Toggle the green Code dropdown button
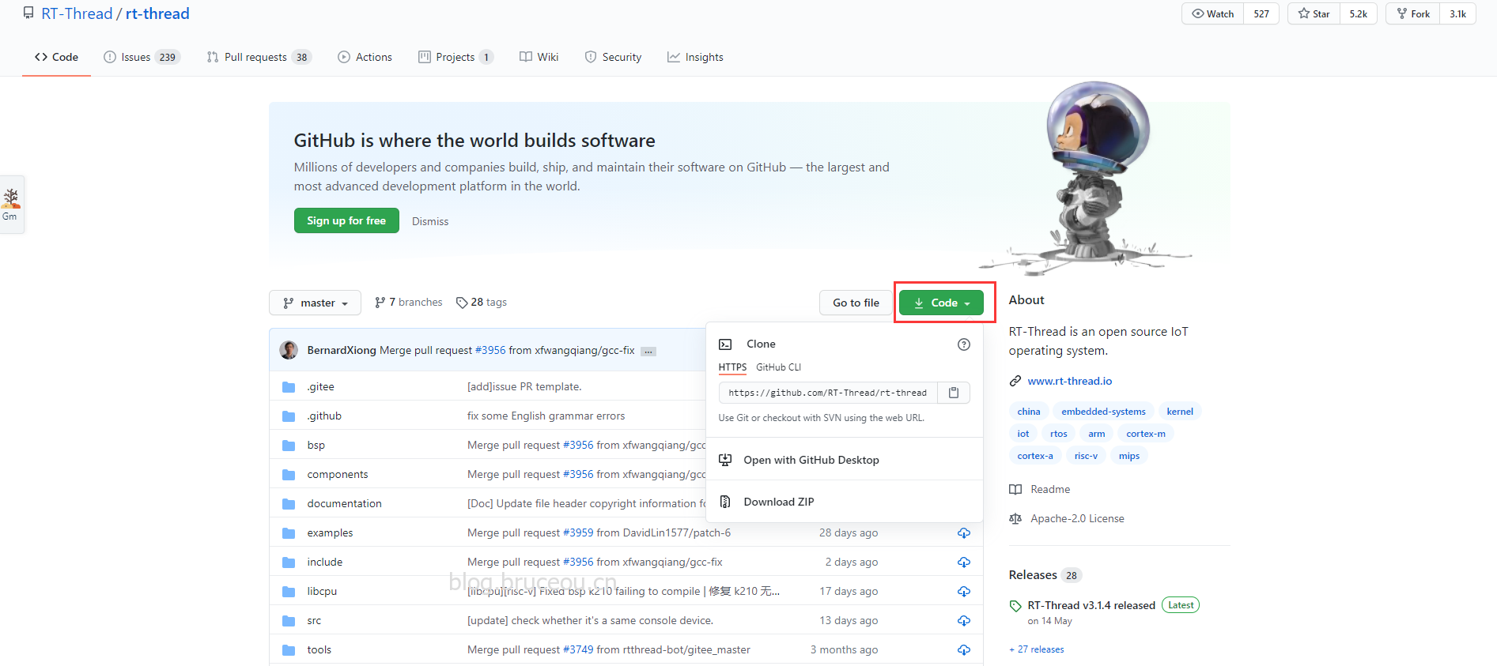Screen dimensions: 1497x666 pyautogui.click(x=941, y=303)
